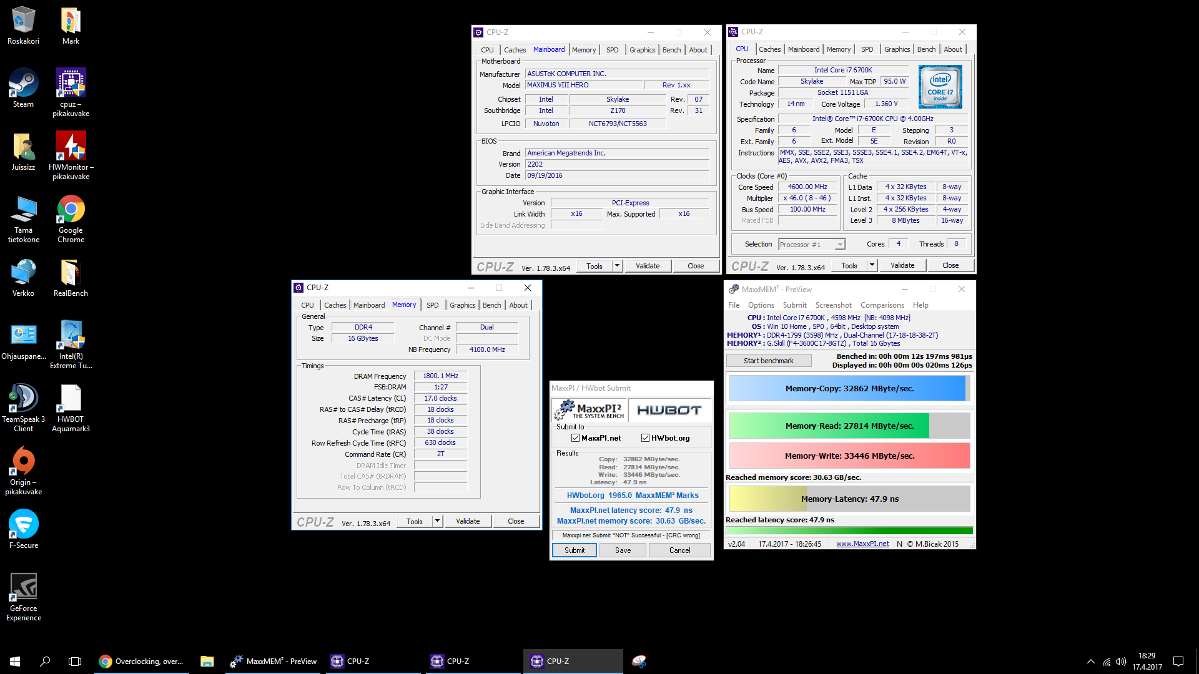Open the F-Secure desktop icon

23,529
